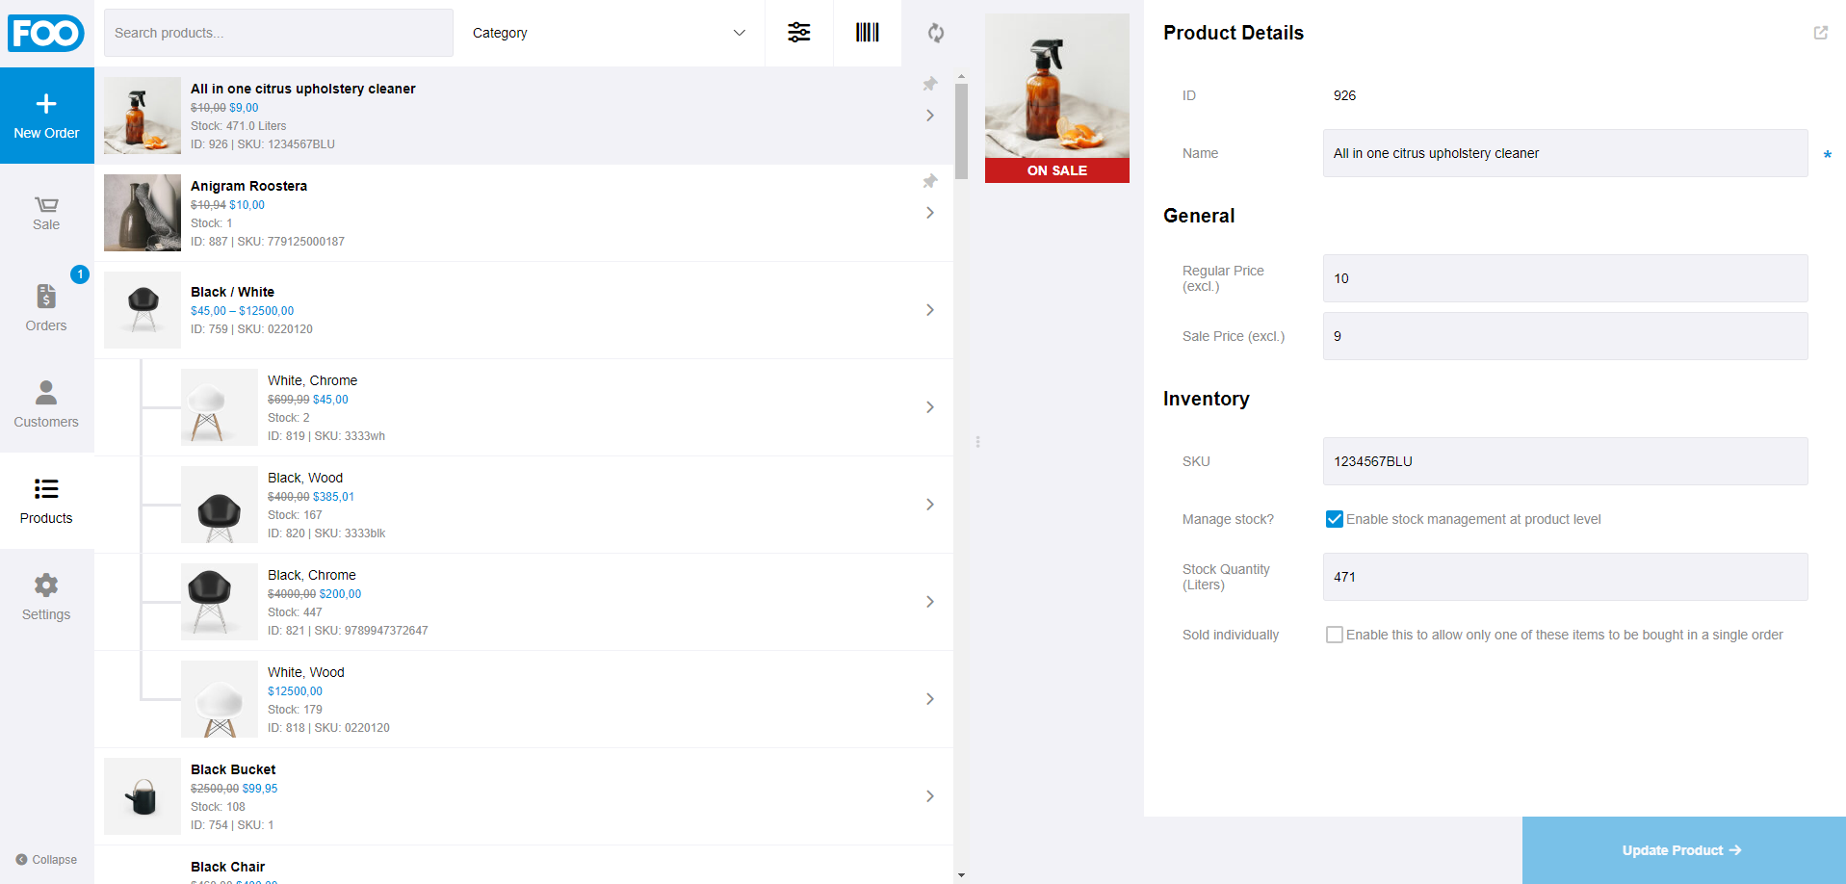1846x884 pixels.
Task: Click product list scrollbar thumb
Action: pos(961,131)
